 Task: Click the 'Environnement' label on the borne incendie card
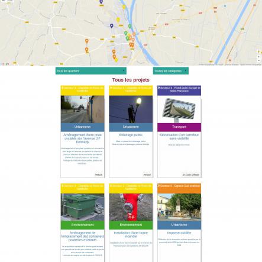click(131, 225)
